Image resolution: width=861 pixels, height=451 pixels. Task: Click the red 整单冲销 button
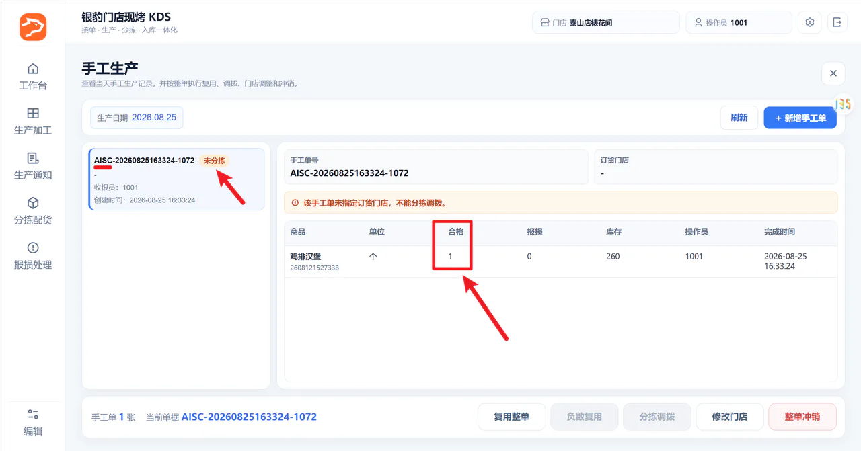[802, 417]
